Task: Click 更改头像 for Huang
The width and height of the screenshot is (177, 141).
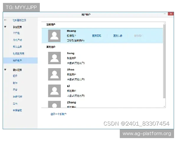Action: pos(118,36)
